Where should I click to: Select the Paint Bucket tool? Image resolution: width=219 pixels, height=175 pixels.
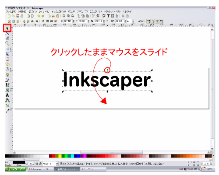[7, 90]
